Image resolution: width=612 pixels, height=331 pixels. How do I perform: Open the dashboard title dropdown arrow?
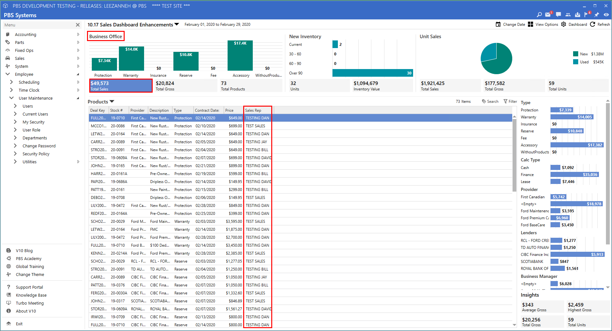pyautogui.click(x=177, y=25)
